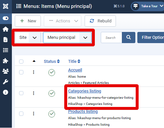
Task: Open Users via the people icon
Action: [x=6, y=71]
